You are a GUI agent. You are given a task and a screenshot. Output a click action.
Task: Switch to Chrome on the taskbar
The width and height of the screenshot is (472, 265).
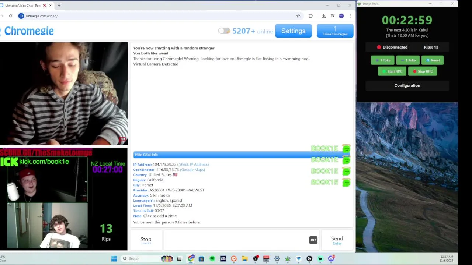(191, 259)
